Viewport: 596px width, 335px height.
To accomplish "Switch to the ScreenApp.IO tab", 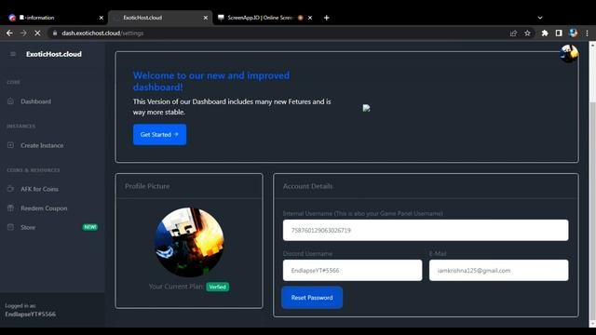I will point(261,18).
